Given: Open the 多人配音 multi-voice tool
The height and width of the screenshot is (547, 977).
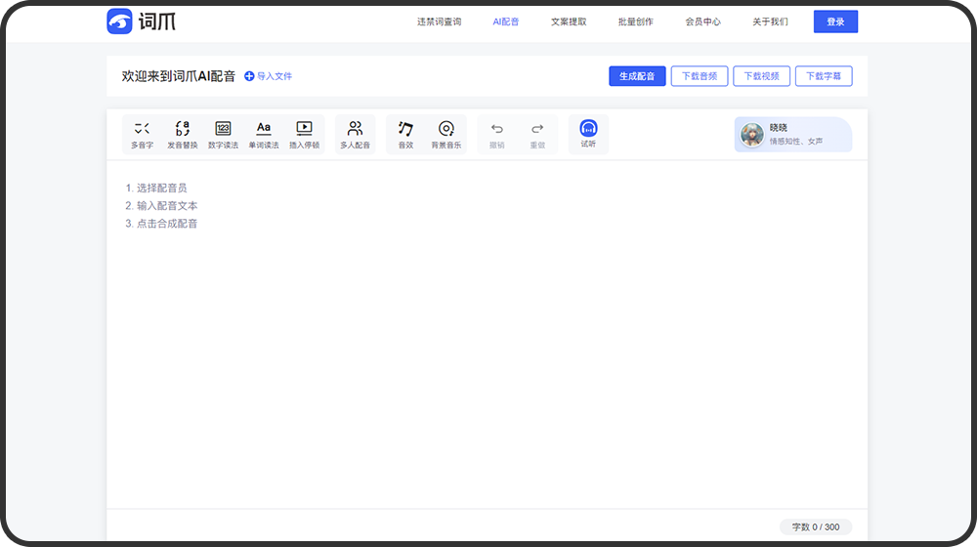Looking at the screenshot, I should [x=355, y=134].
